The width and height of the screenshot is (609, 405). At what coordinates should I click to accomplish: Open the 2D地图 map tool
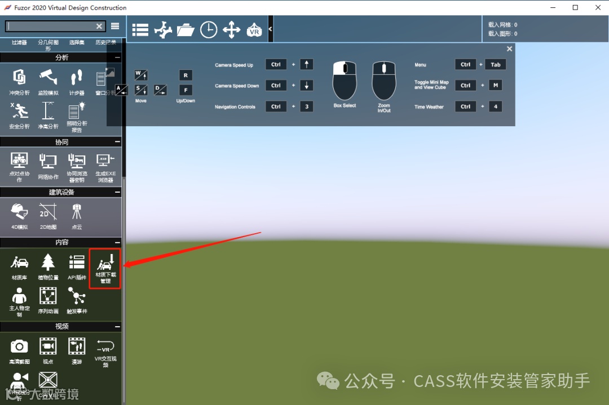(x=48, y=216)
